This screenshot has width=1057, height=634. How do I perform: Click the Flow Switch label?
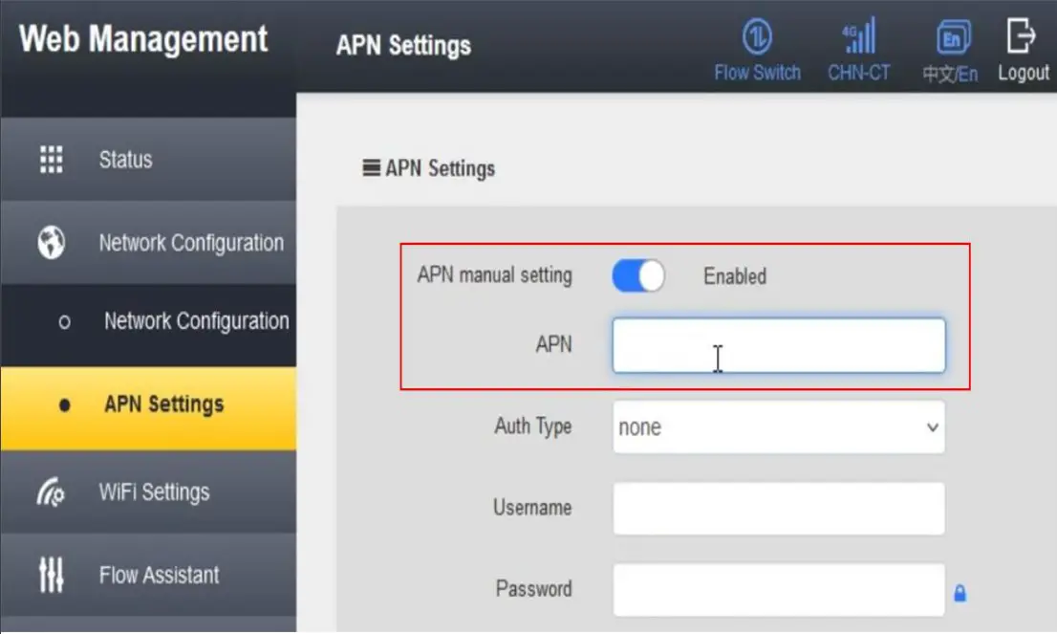pos(758,72)
